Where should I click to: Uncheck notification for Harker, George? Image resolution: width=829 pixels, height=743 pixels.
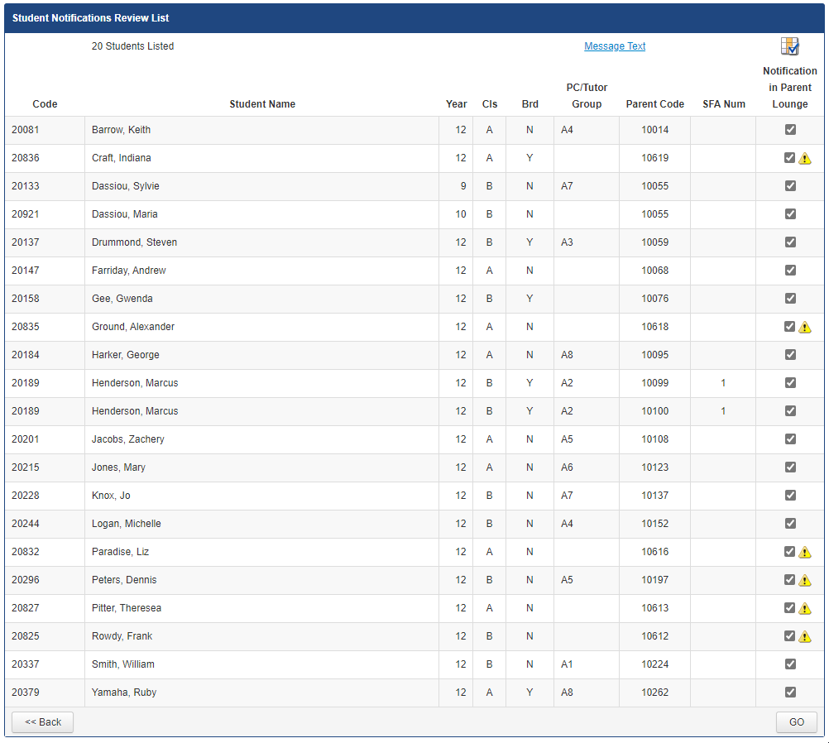coord(790,354)
